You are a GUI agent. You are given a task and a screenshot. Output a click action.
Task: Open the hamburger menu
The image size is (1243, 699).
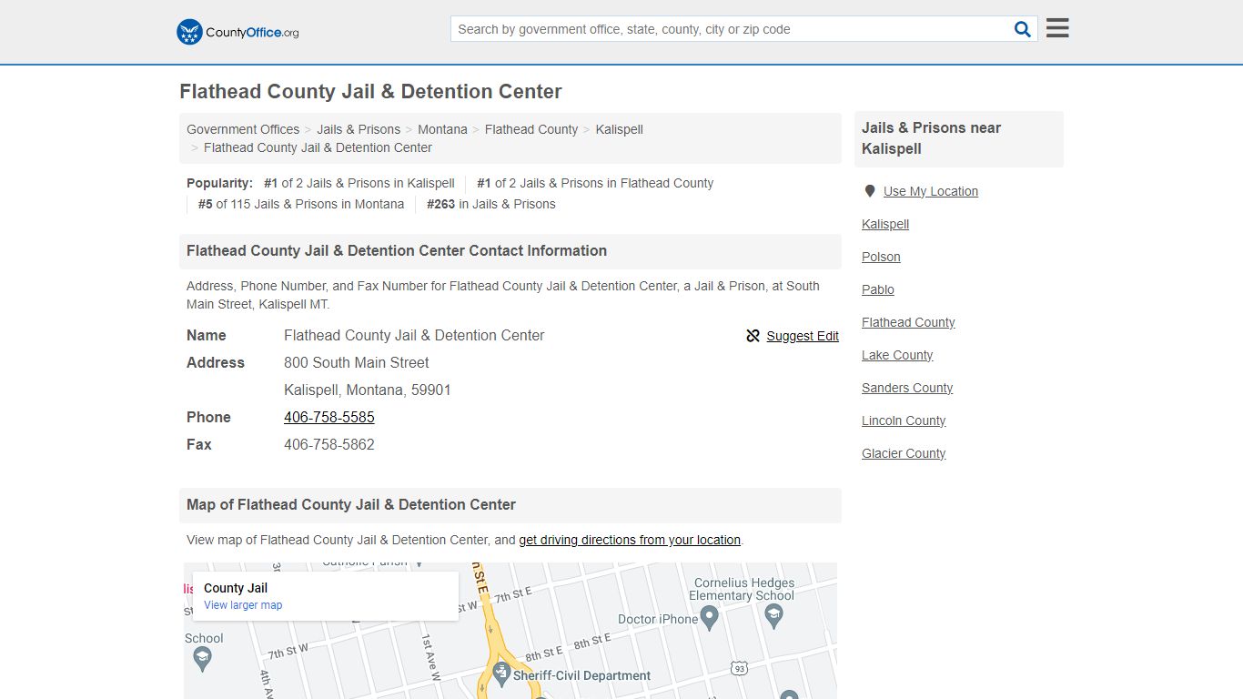[1057, 28]
